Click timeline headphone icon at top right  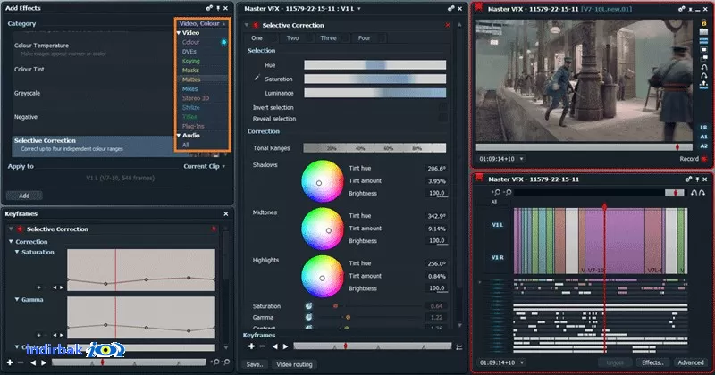point(698,193)
